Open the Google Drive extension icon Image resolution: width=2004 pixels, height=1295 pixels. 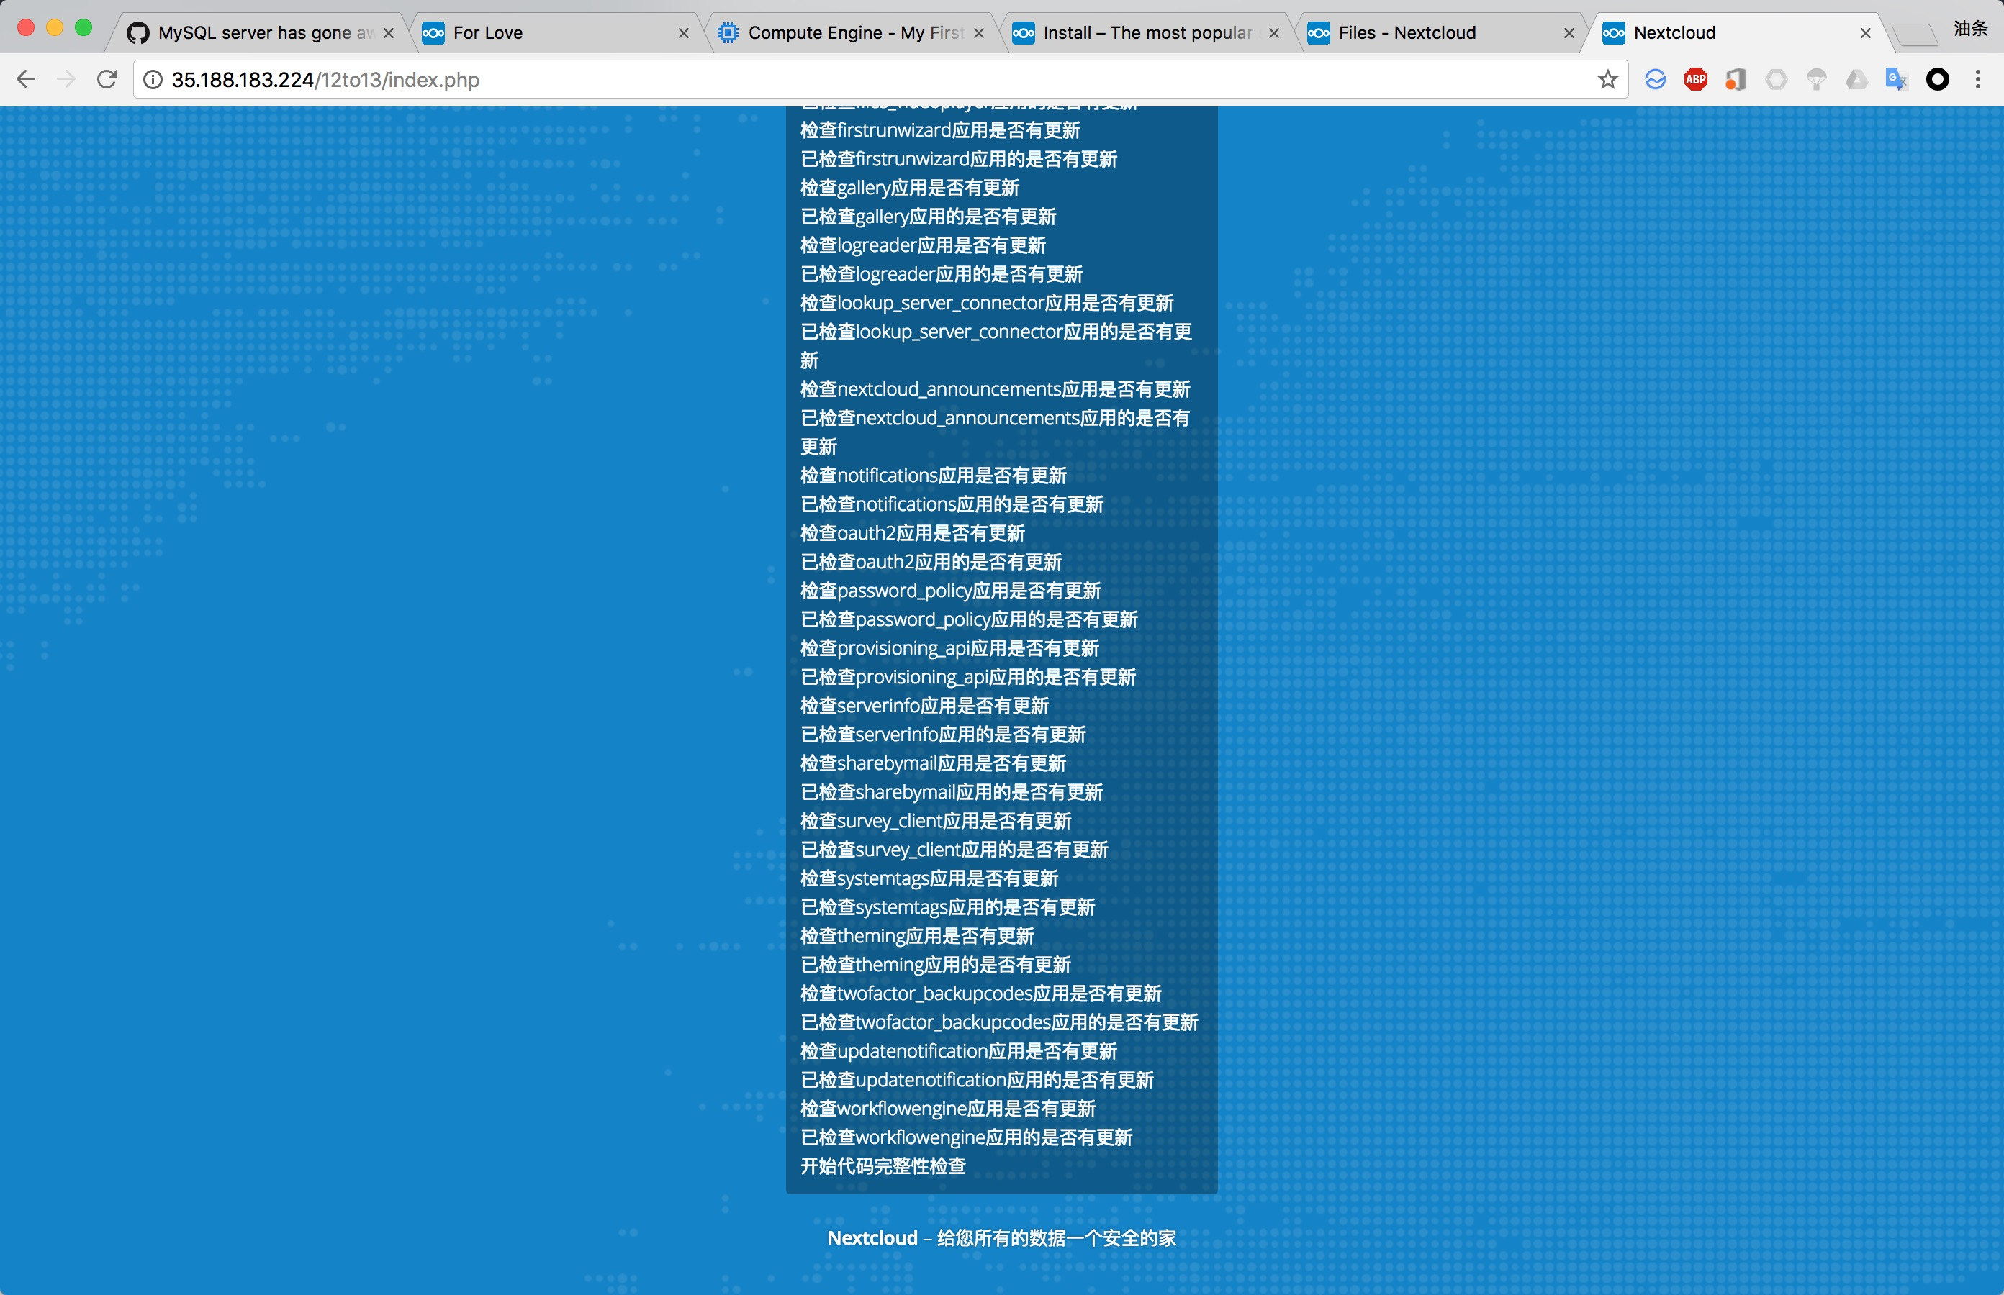click(1856, 79)
